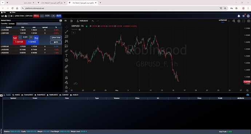Click New Order button in GBPUSD panel
This screenshot has width=251, height=134.
coord(56,38)
